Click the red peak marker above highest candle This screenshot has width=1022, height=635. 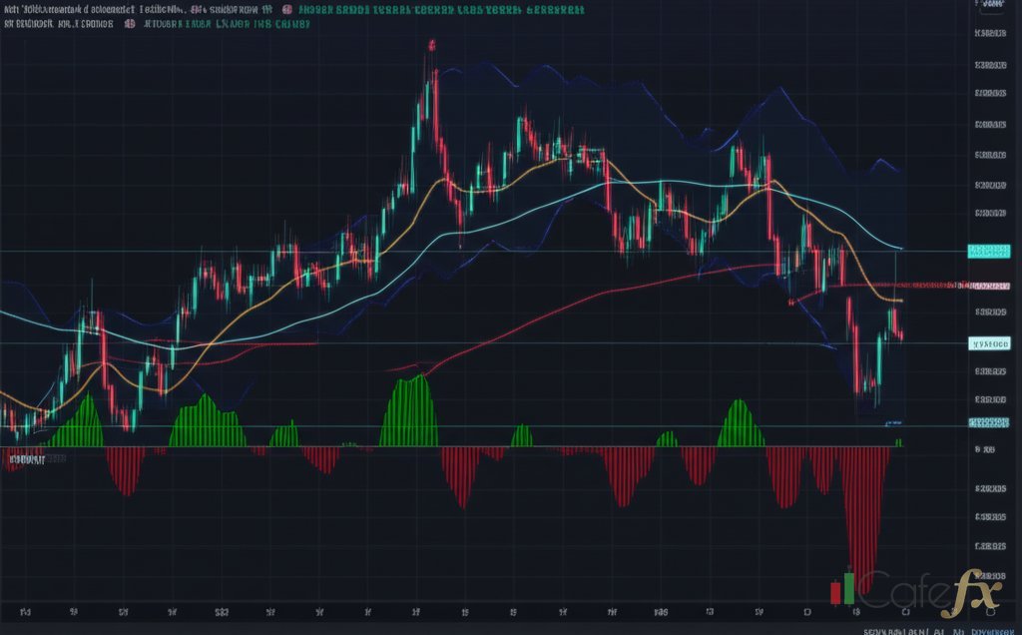point(431,45)
